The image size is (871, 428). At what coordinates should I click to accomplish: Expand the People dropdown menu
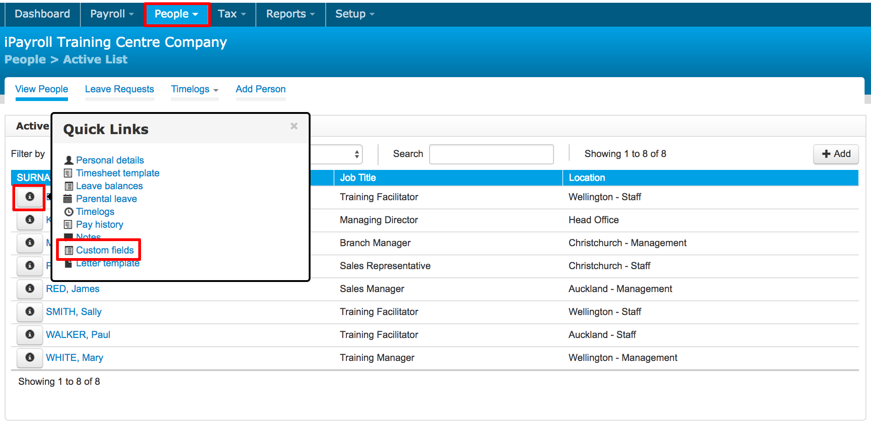[x=177, y=14]
